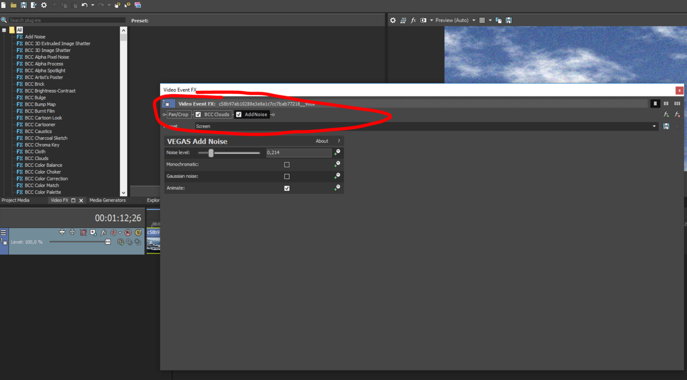
Task: Copy preview snapshot to clipboard
Action: pos(499,20)
